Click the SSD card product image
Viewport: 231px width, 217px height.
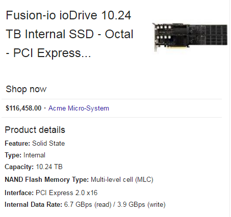pos(190,37)
